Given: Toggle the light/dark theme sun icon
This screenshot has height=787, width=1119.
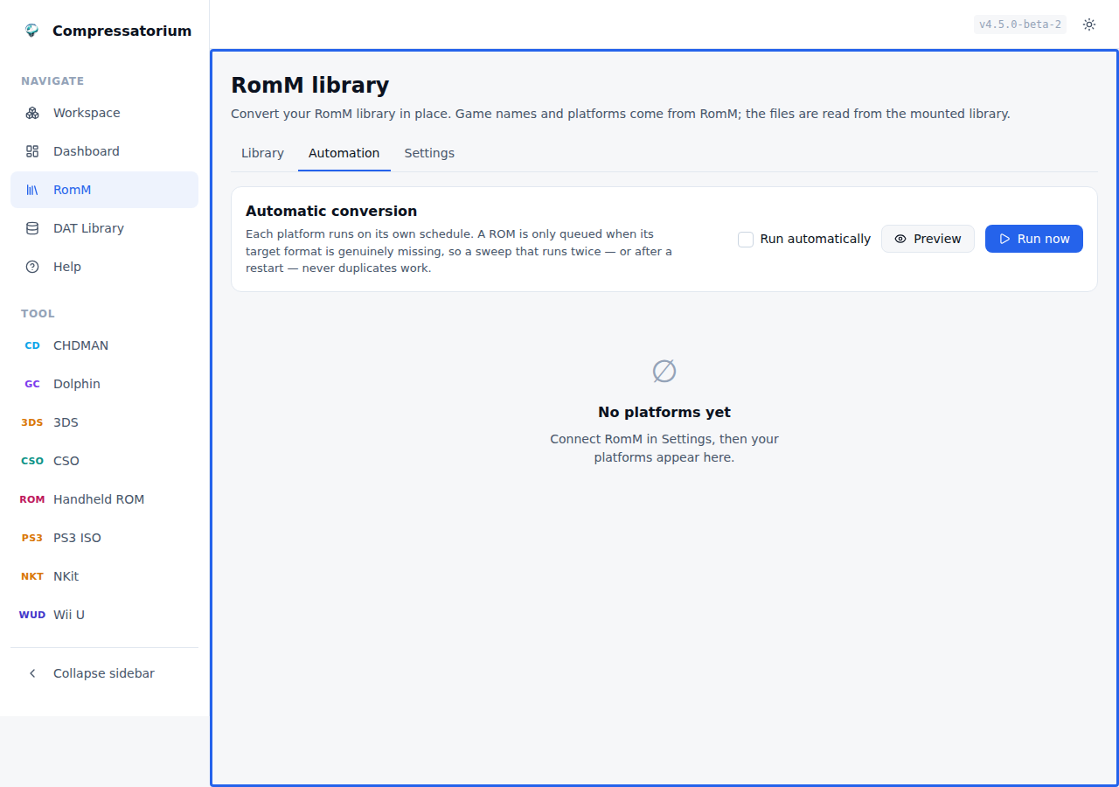Looking at the screenshot, I should [1089, 24].
